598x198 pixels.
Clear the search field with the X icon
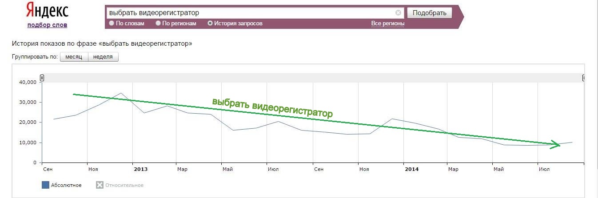(398, 13)
